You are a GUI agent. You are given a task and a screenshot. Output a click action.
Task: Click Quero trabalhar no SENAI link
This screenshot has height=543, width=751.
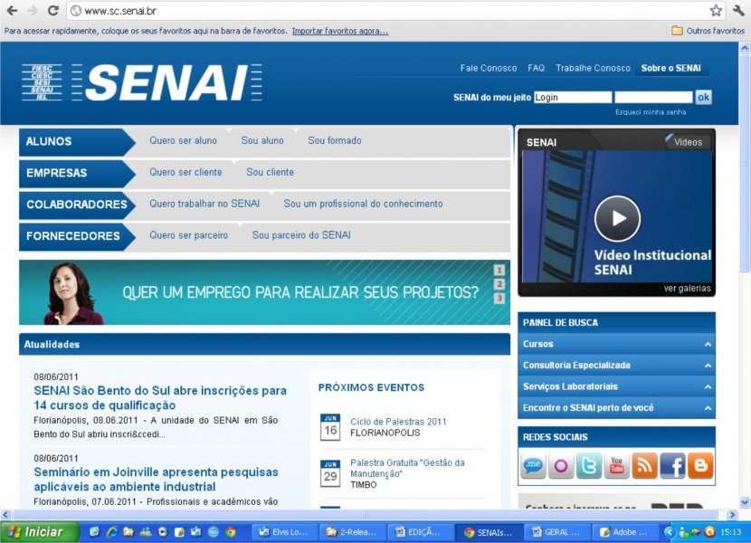[204, 204]
